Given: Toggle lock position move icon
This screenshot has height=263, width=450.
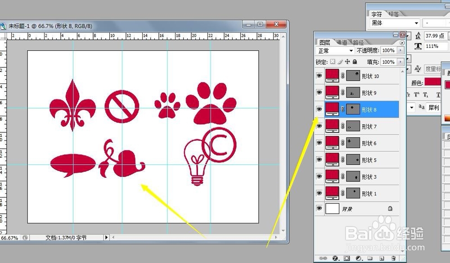Looking at the screenshot, I should [x=347, y=61].
